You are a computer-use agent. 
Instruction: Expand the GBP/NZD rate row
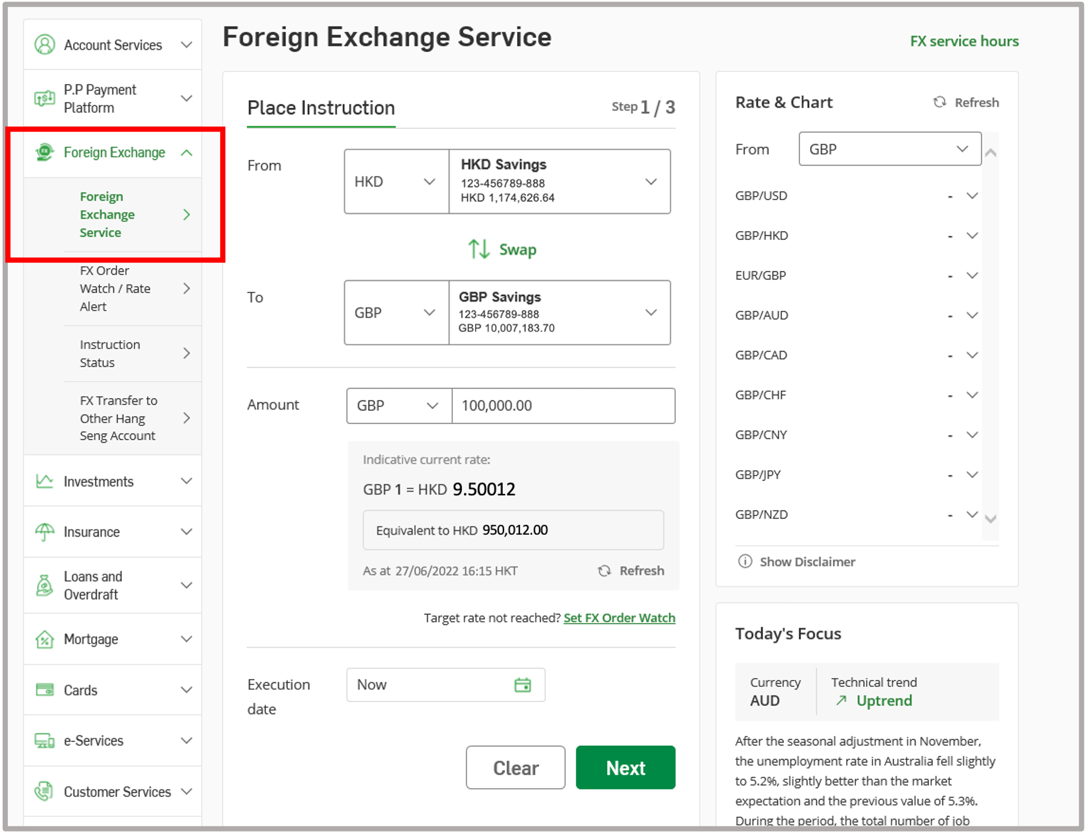[x=972, y=514]
